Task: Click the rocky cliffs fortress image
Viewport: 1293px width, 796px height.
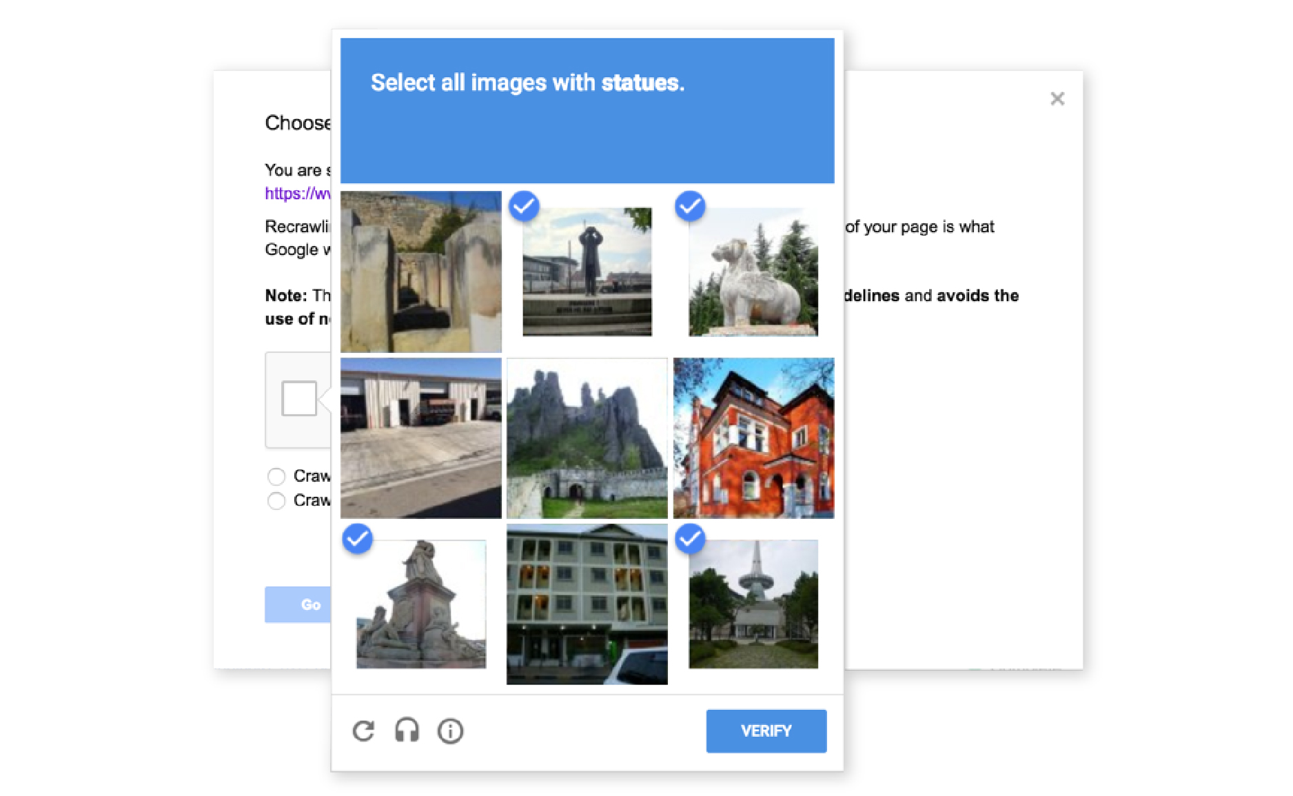Action: coord(587,438)
